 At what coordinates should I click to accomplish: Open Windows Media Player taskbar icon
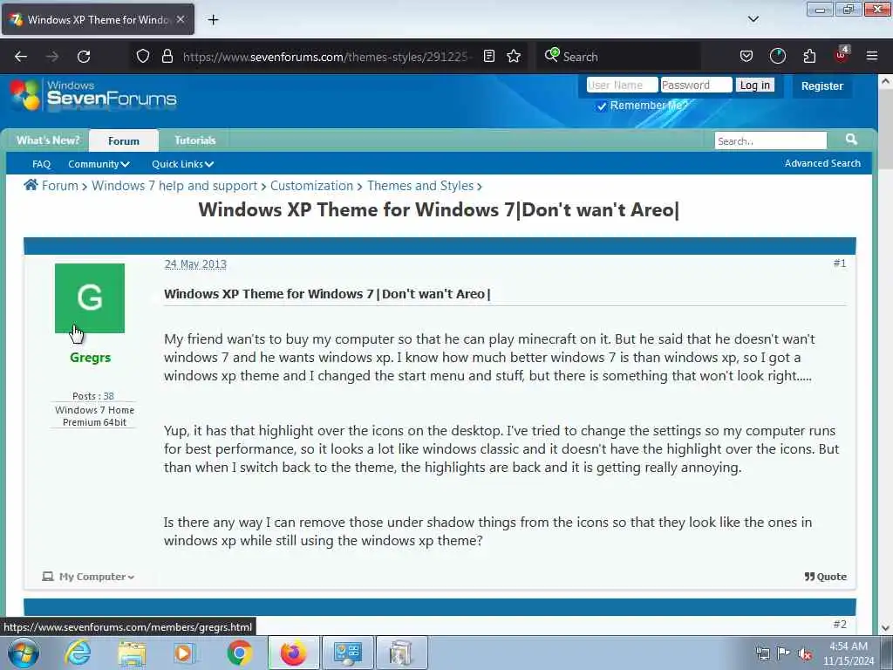[184, 653]
